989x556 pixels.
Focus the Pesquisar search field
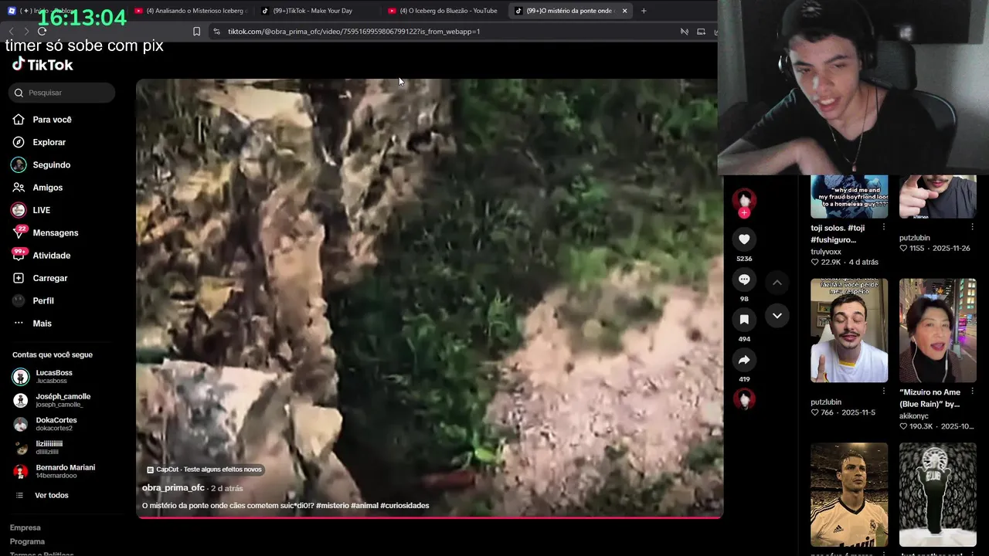[62, 93]
